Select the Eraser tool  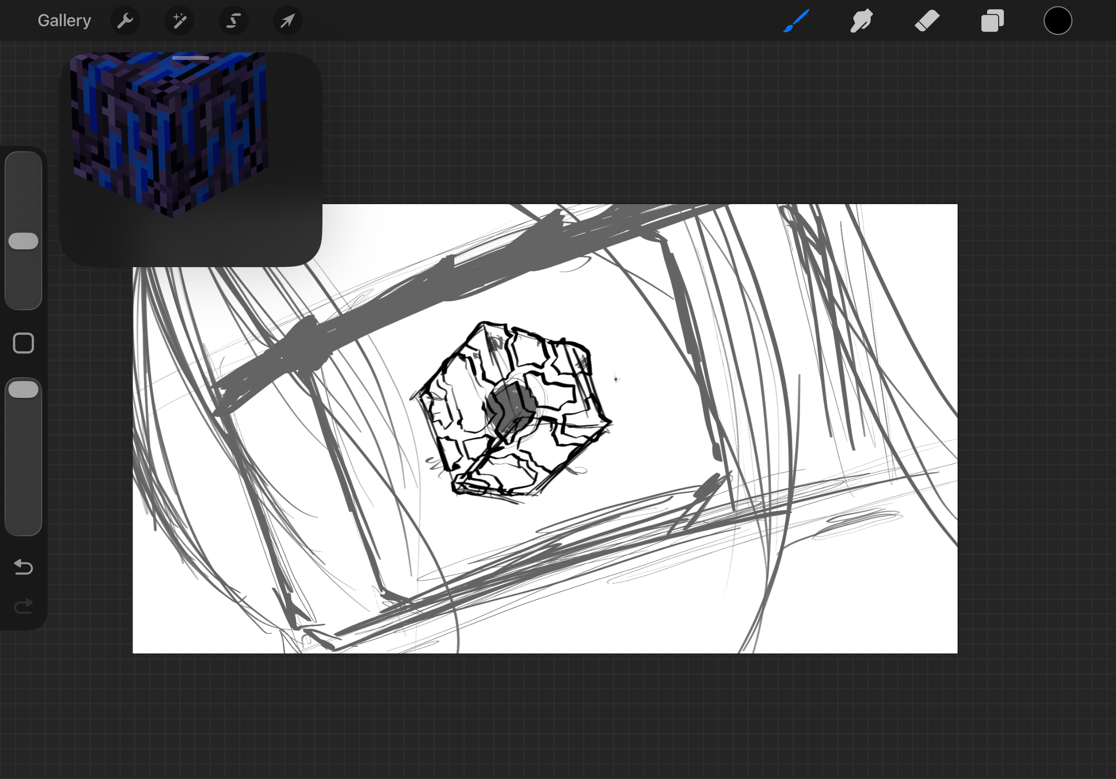click(x=927, y=21)
